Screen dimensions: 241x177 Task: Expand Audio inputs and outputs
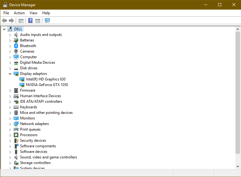pos(10,35)
